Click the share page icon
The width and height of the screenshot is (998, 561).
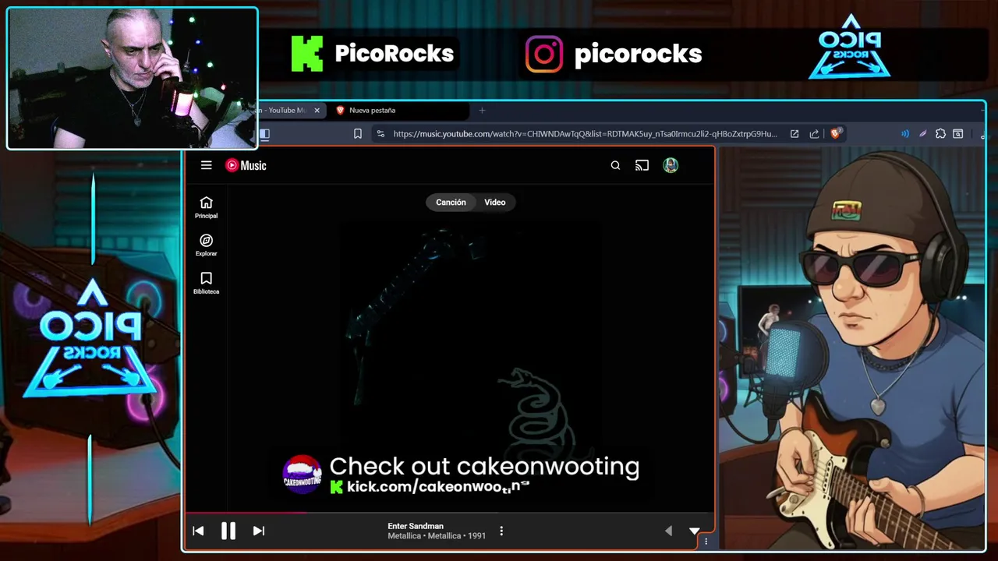click(x=814, y=134)
